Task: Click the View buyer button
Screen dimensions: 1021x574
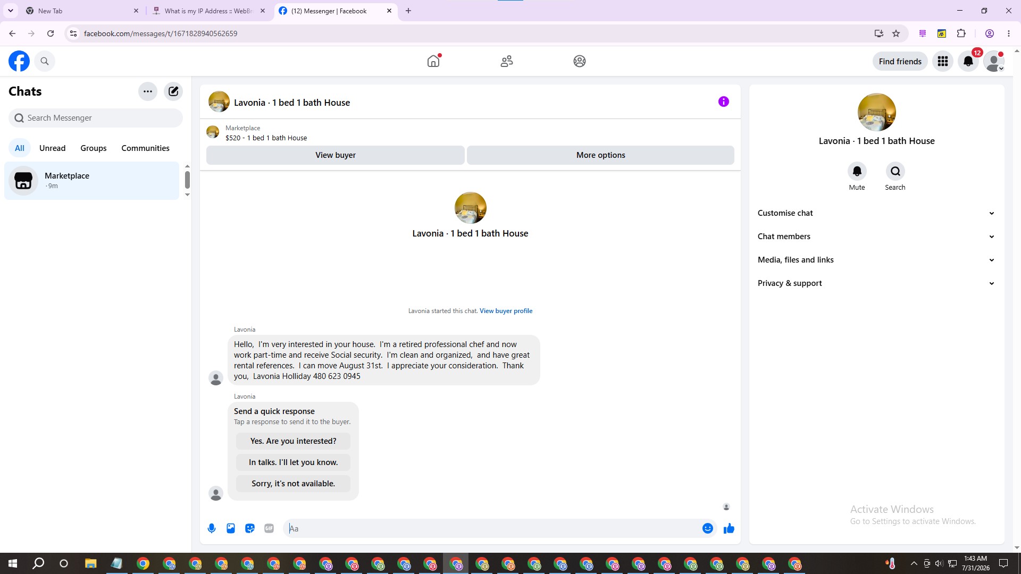Action: (x=336, y=155)
